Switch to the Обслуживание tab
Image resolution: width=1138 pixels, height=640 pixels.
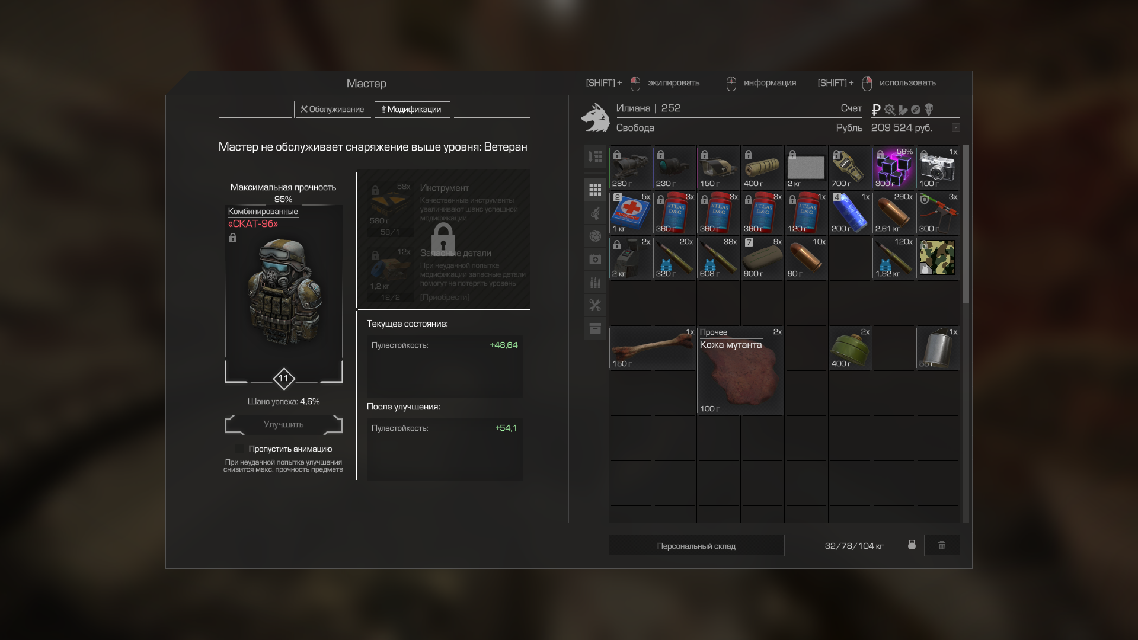click(x=332, y=110)
